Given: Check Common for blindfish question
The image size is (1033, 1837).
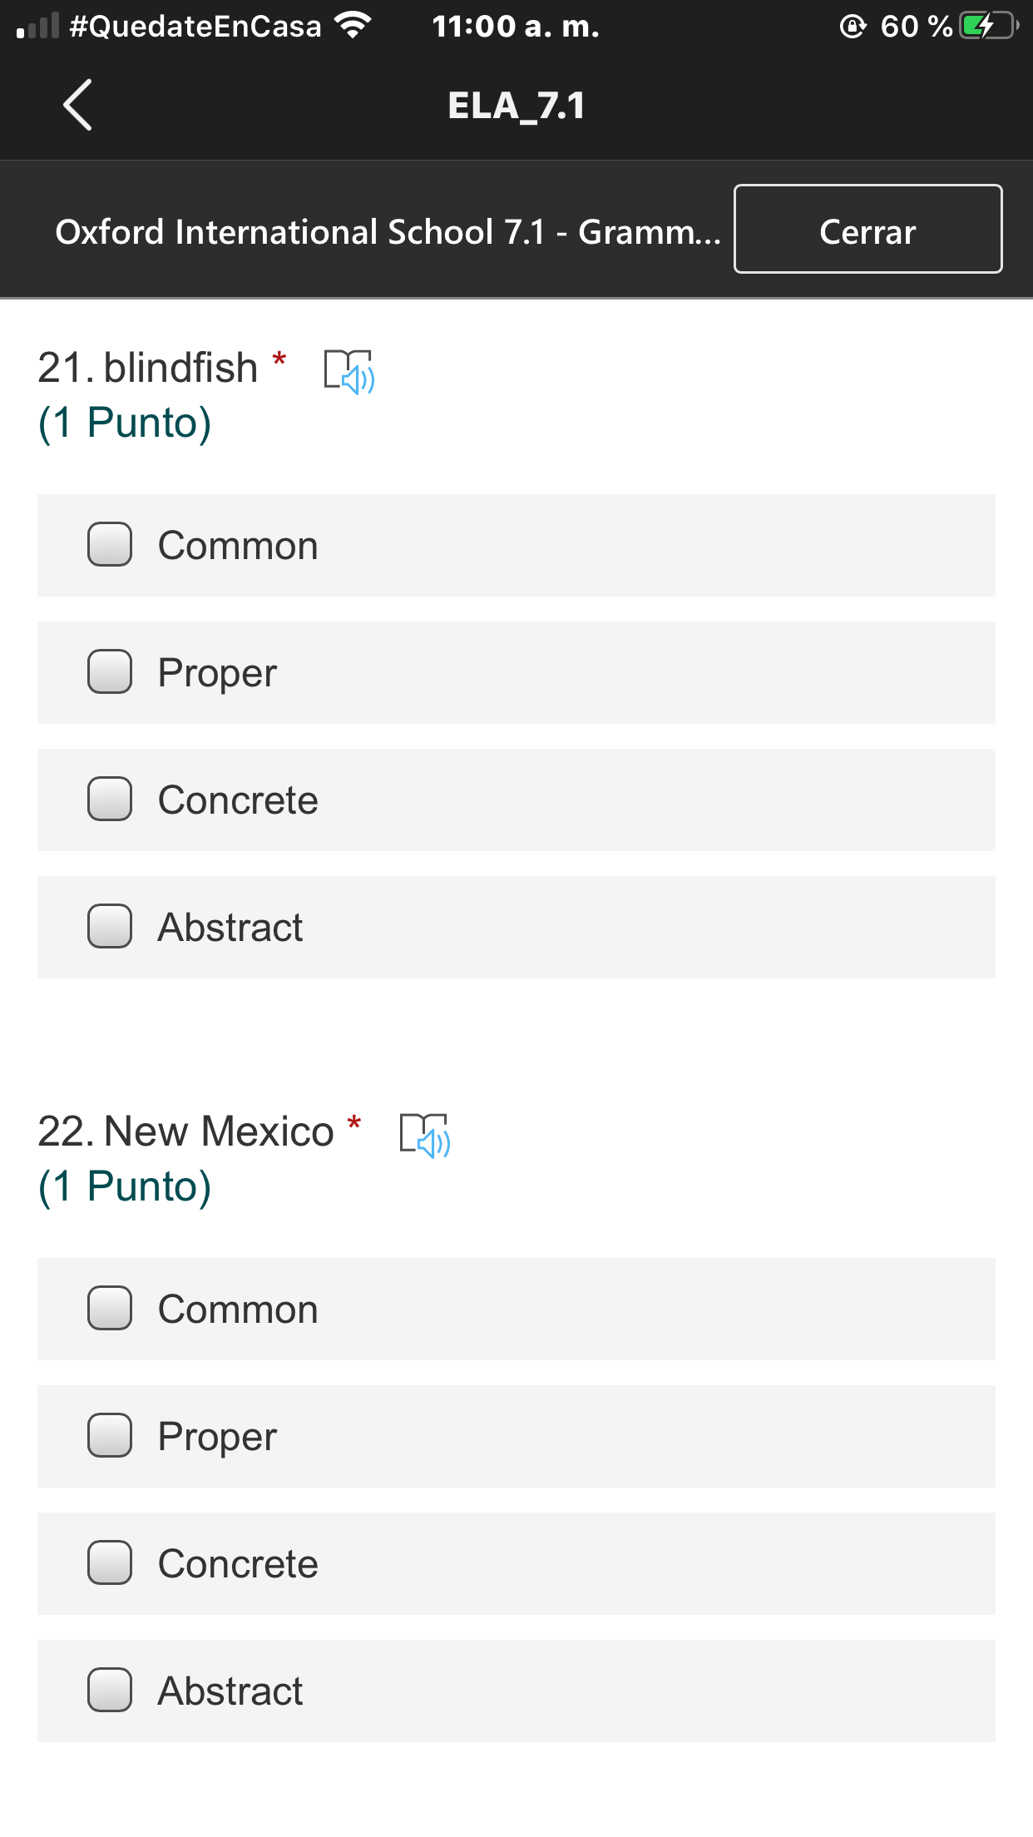Looking at the screenshot, I should [110, 545].
